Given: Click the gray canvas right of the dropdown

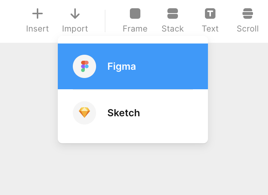Looking at the screenshot, I should point(238,112).
